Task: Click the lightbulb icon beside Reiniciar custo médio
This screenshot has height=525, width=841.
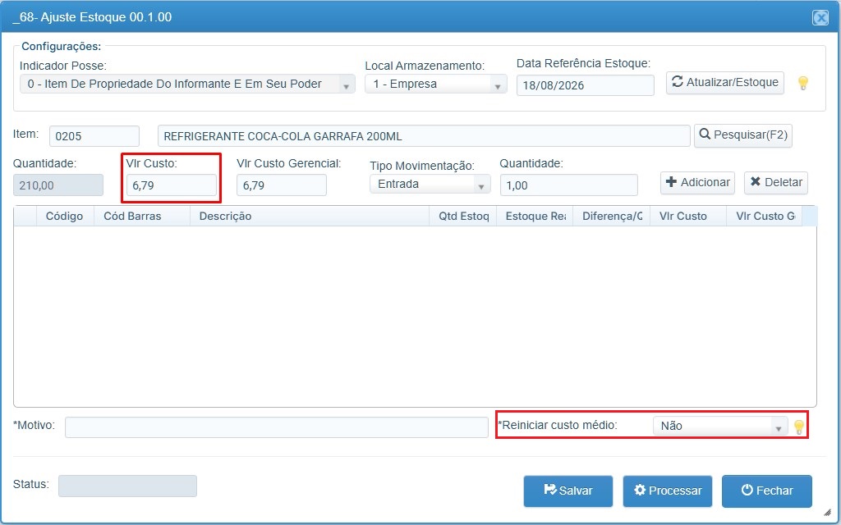Action: [x=798, y=427]
